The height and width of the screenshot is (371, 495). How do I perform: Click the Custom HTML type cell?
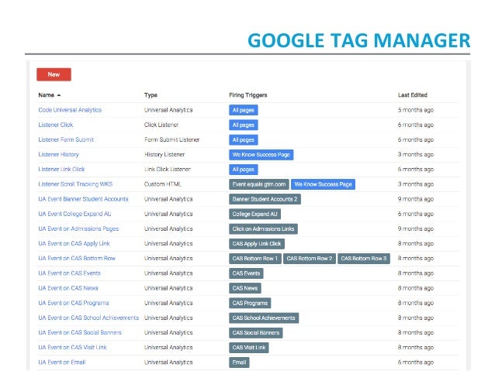(x=163, y=184)
